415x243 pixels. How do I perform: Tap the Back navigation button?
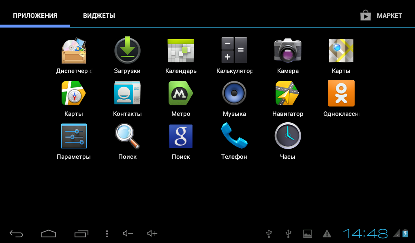tap(16, 233)
